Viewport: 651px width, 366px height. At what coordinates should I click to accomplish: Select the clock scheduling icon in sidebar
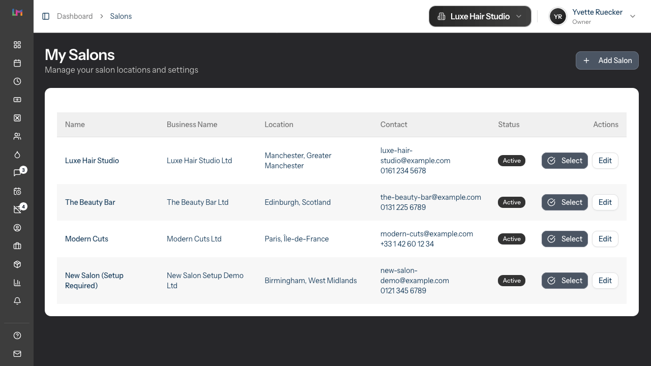click(x=17, y=81)
